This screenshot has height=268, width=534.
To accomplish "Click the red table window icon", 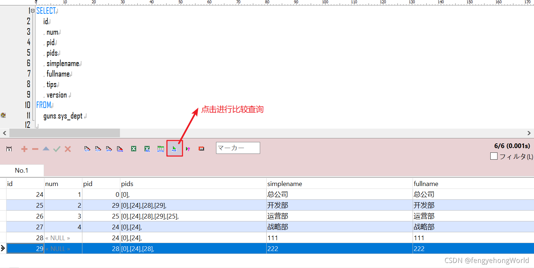I will (x=201, y=148).
